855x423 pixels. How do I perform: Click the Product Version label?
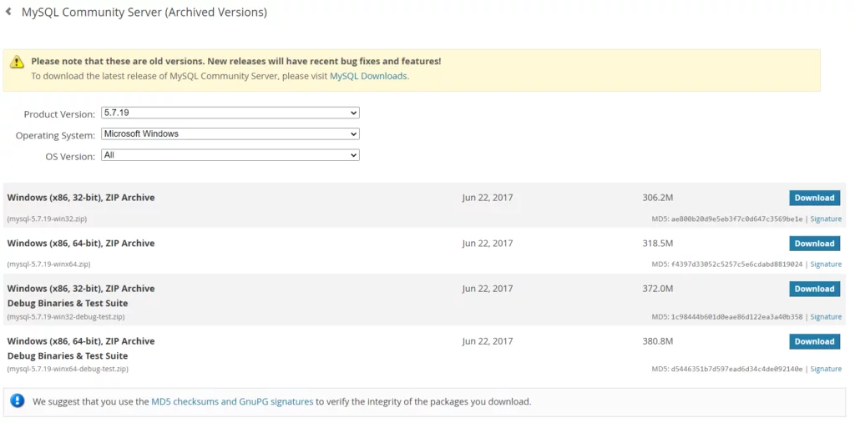click(59, 114)
